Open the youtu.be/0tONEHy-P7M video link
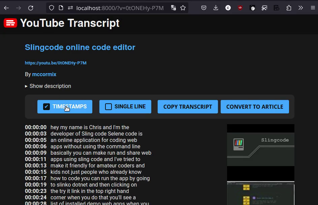Screen dimensions: 318x205 click(56, 63)
